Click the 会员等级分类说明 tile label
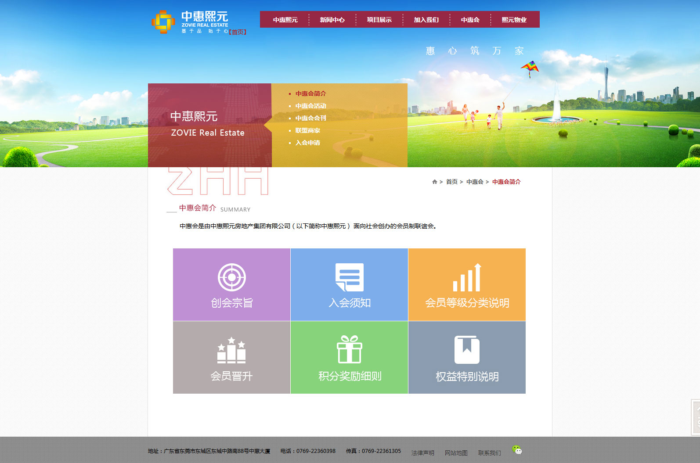700x463 pixels. click(x=467, y=303)
